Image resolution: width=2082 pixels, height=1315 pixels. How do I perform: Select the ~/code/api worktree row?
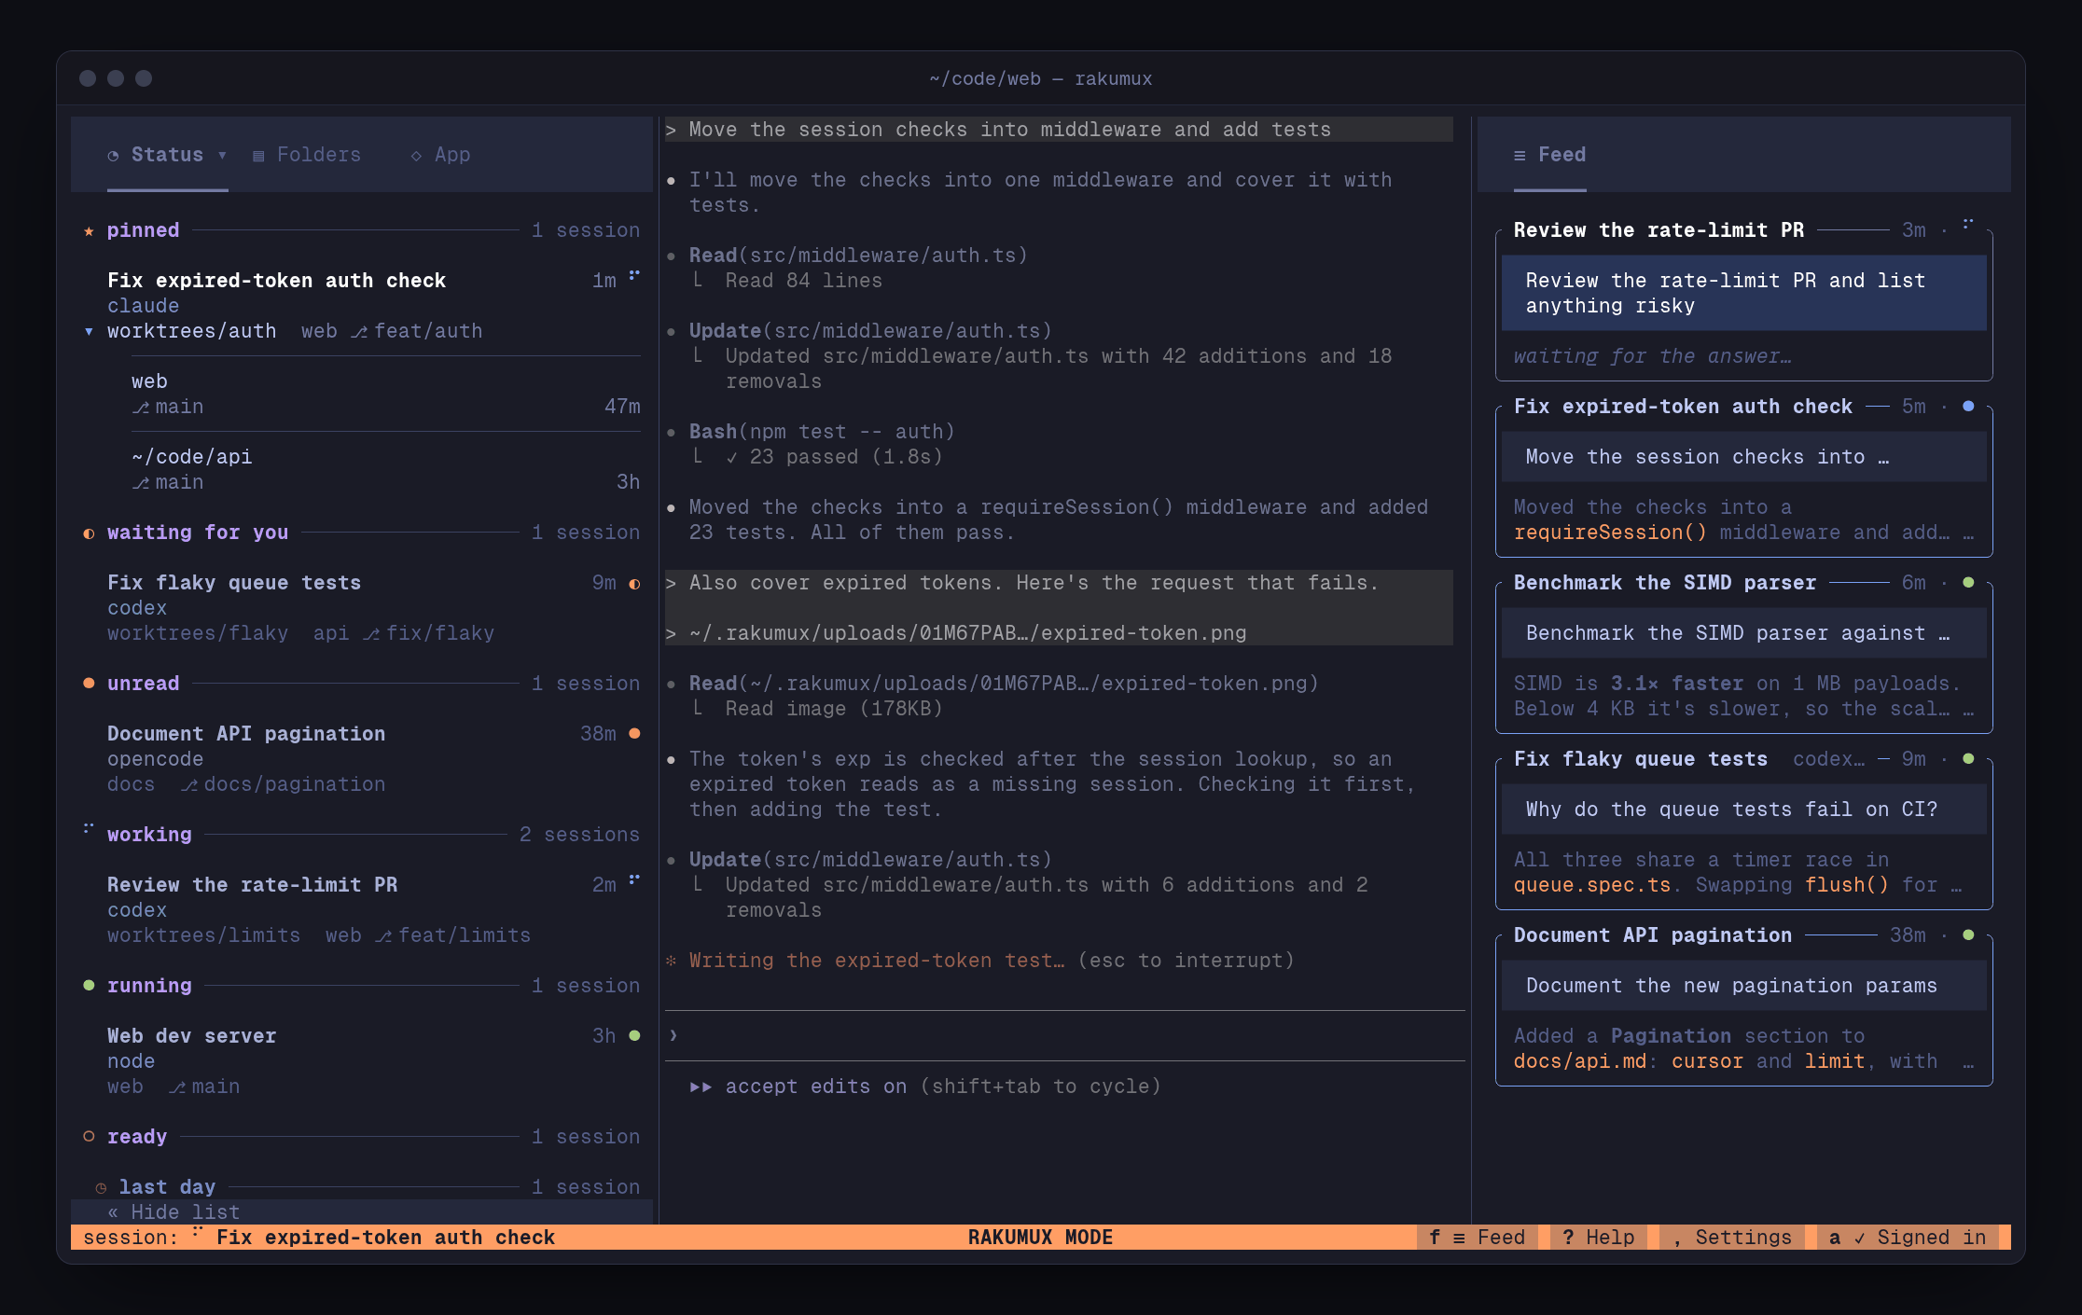(x=386, y=469)
